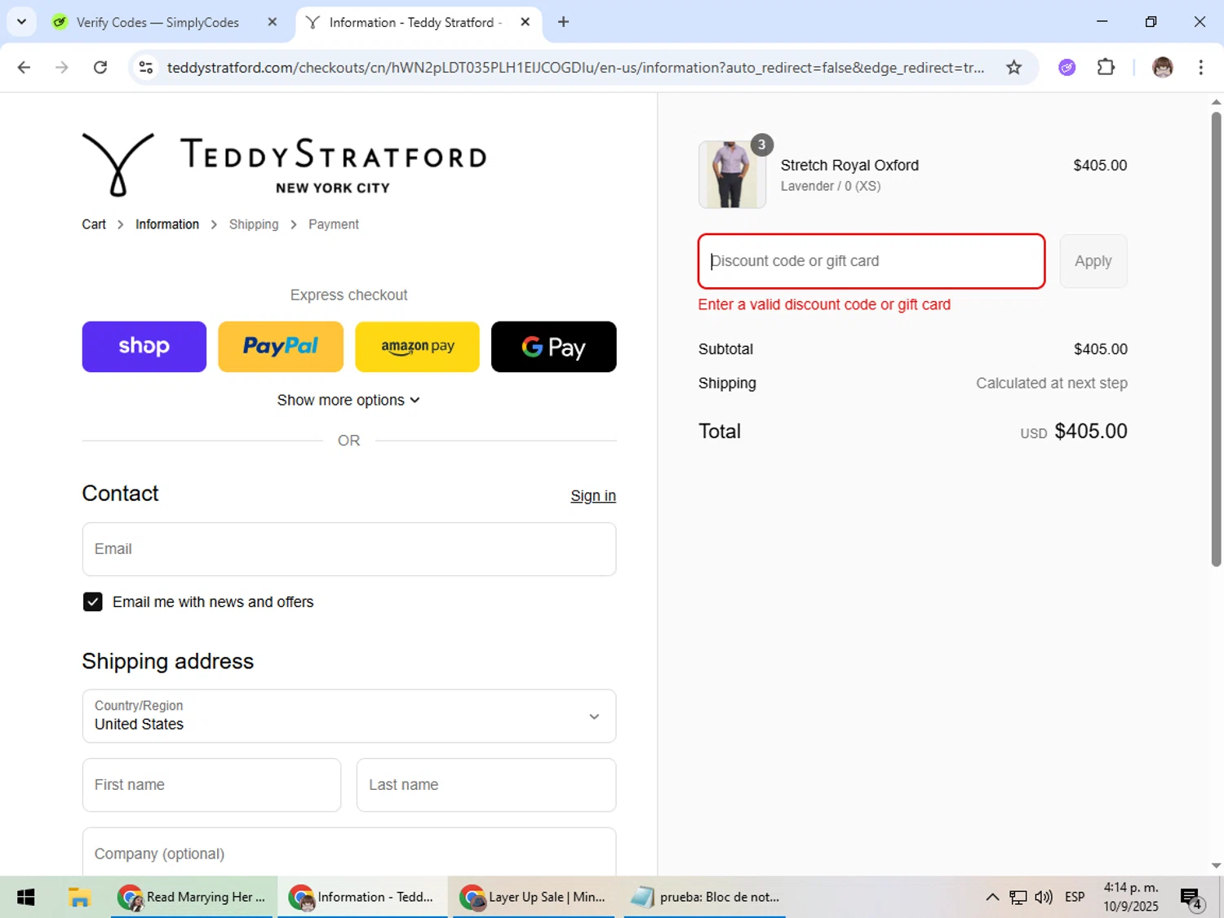Click the scrollbar down arrow
The width and height of the screenshot is (1224, 918).
tap(1216, 866)
